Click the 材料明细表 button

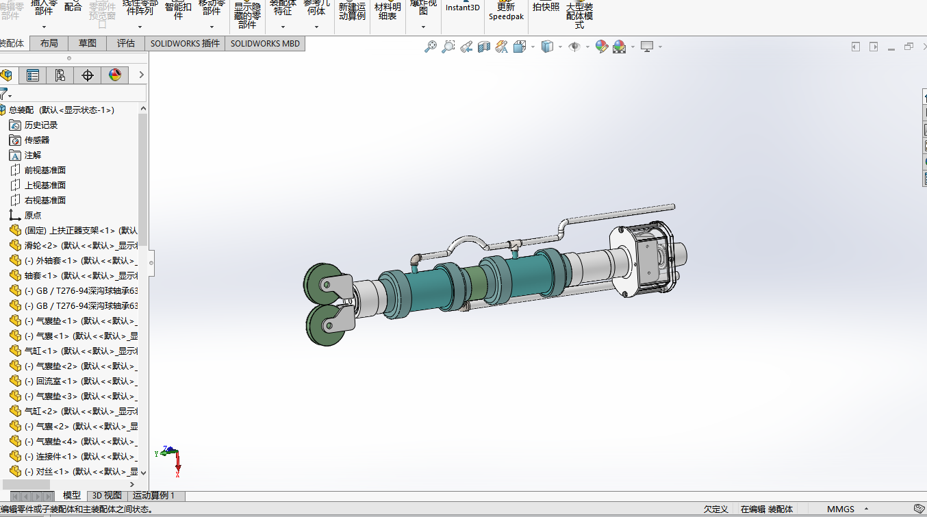388,12
